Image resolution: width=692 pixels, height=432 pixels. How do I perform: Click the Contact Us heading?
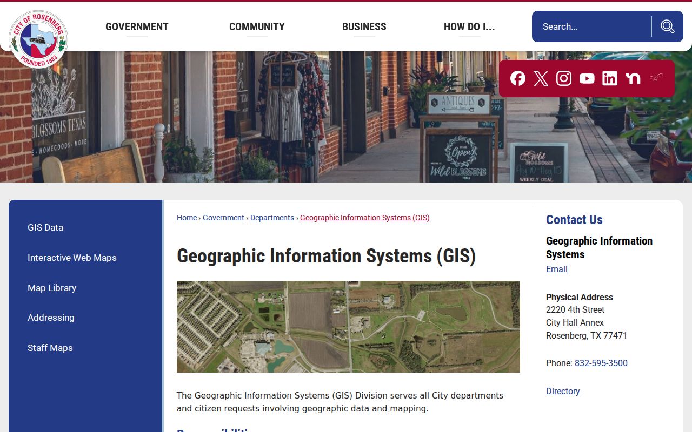point(574,220)
